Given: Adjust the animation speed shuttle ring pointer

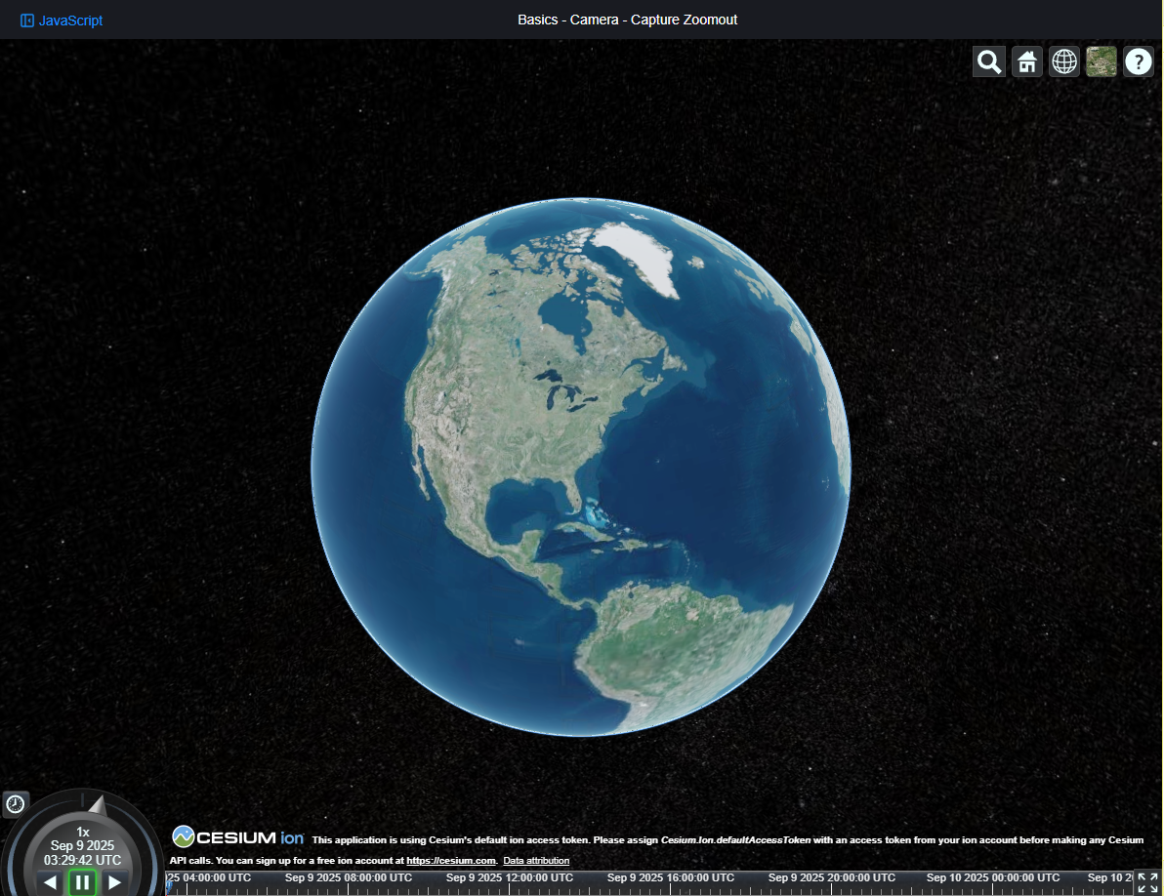Looking at the screenshot, I should [98, 805].
